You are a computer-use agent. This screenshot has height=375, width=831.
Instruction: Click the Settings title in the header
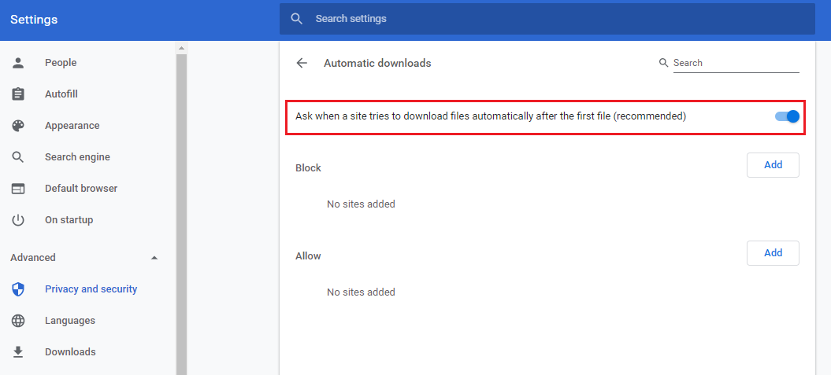[x=34, y=20]
